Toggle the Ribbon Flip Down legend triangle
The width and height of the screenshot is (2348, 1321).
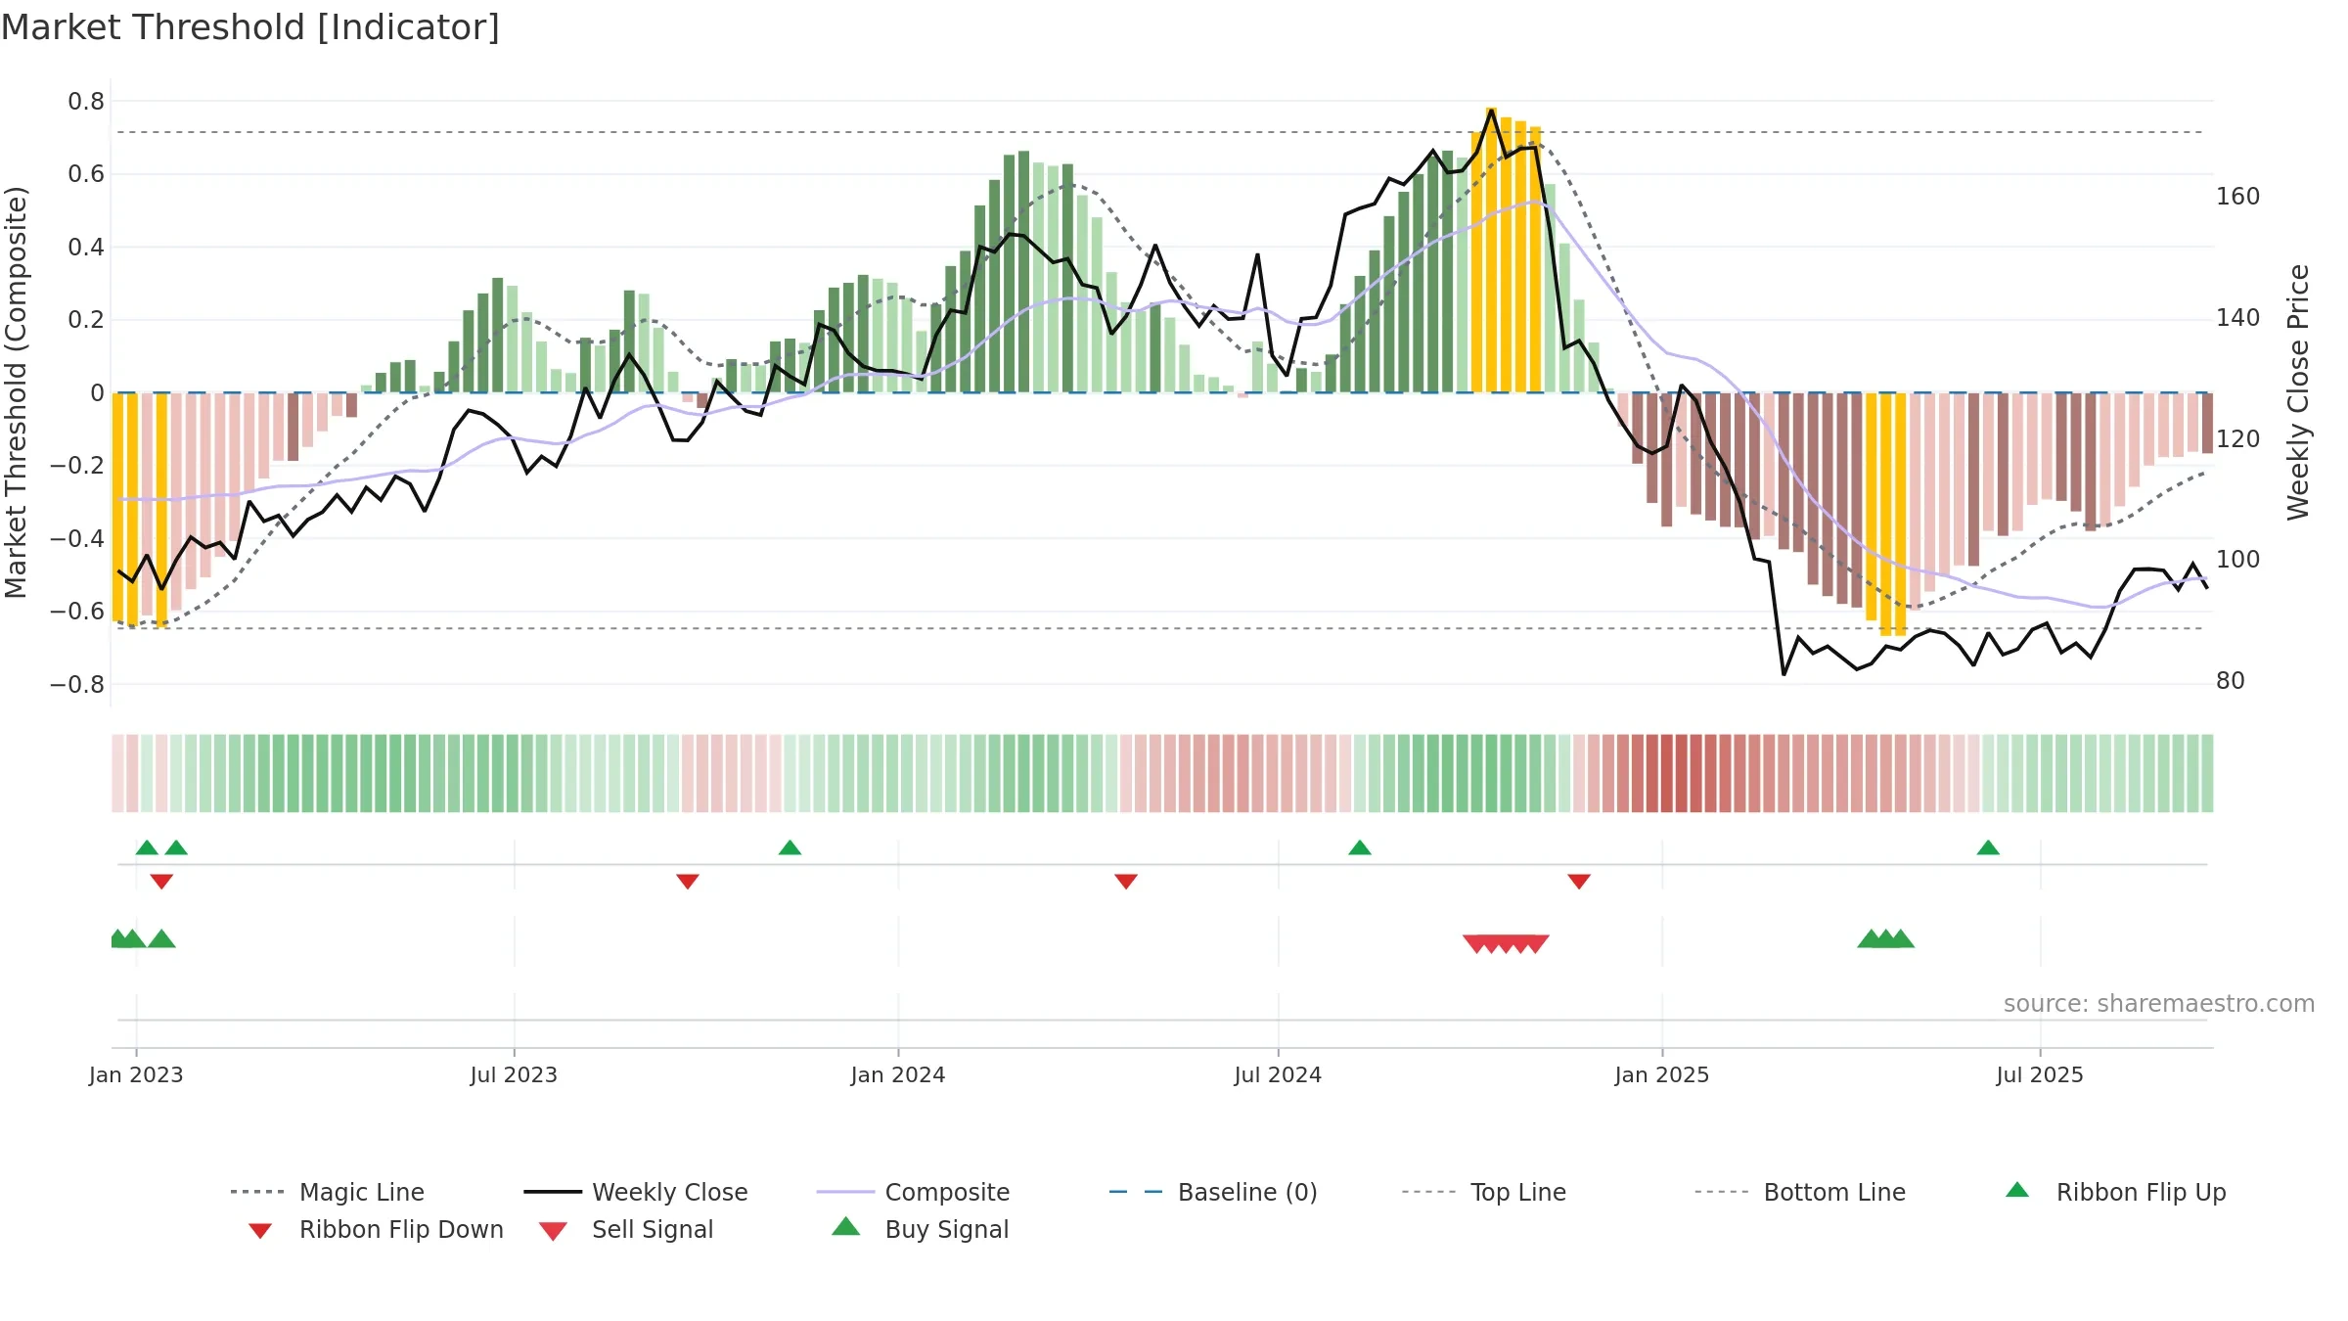[260, 1231]
